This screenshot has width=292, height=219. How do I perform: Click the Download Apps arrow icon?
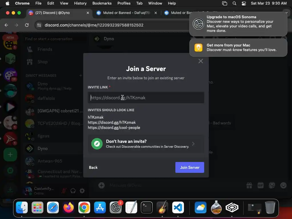(x=10, y=189)
